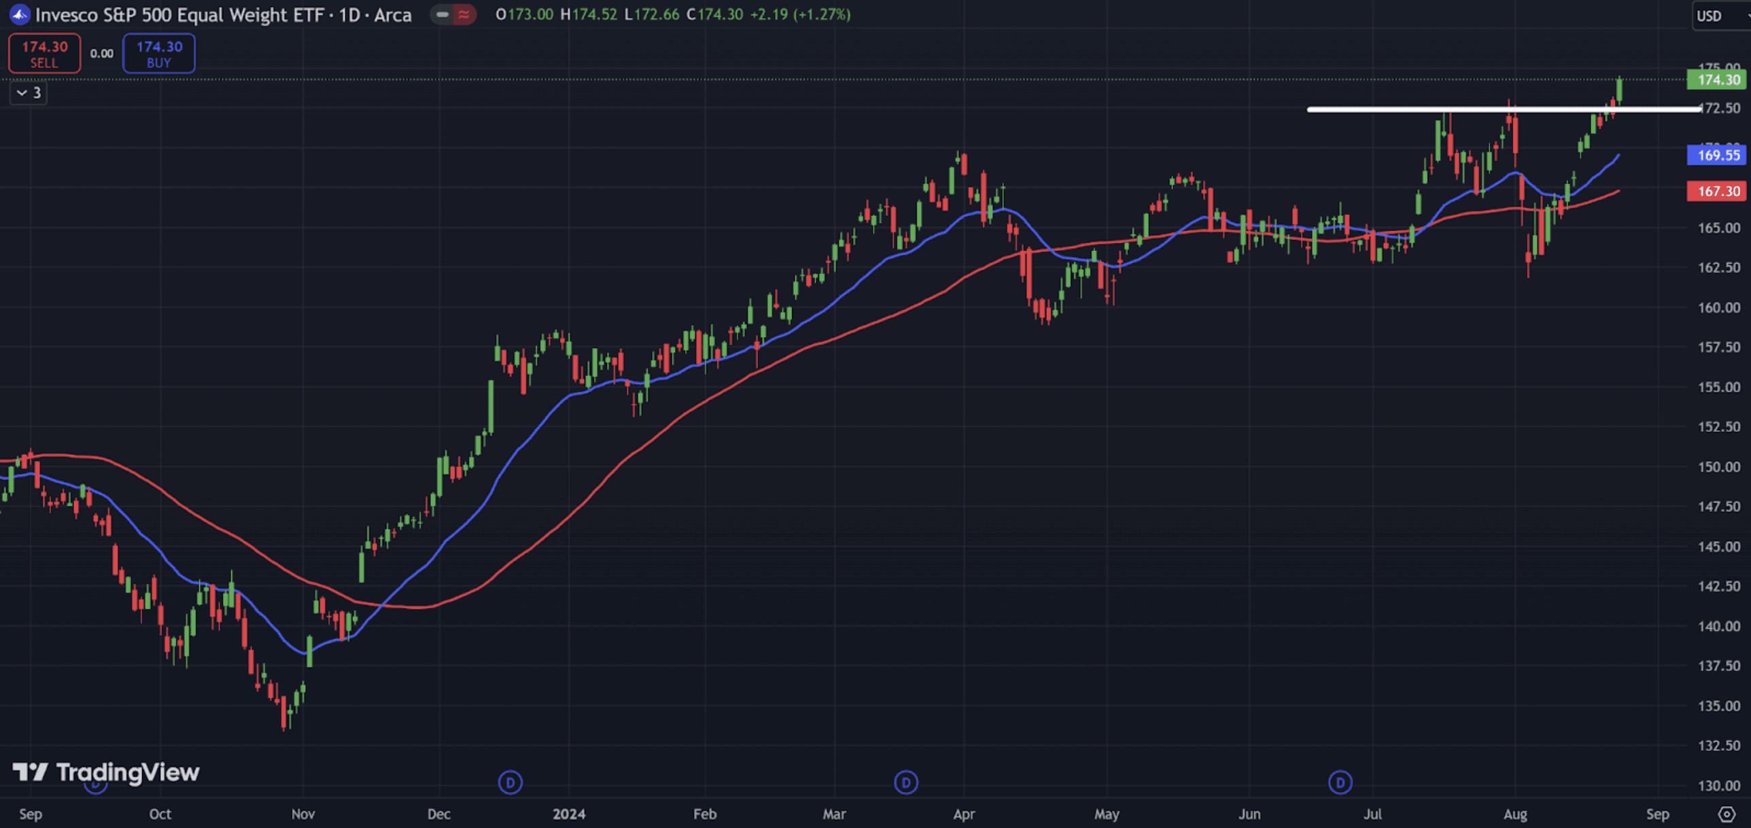Viewport: 1751px width, 828px height.
Task: Click the March dividend D marker
Action: 905,782
